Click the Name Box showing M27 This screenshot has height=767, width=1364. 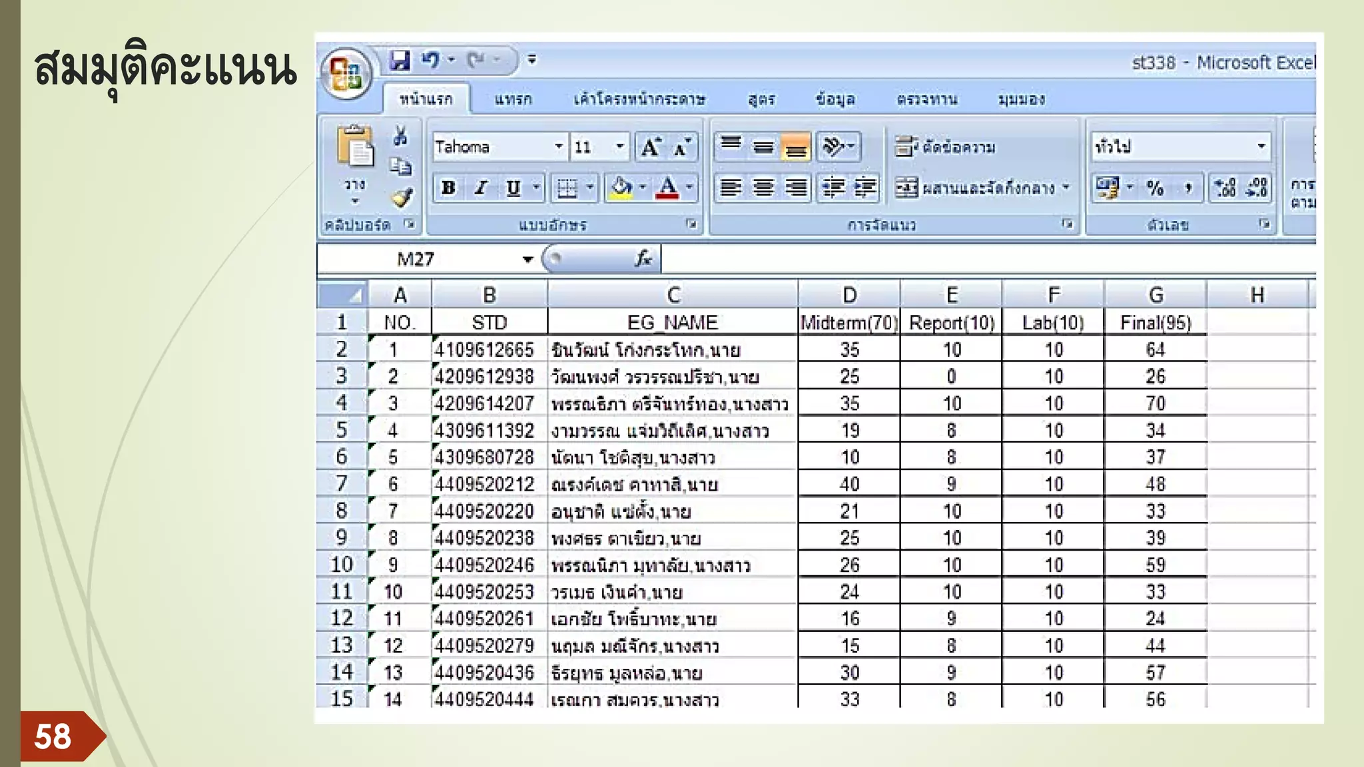tap(416, 259)
